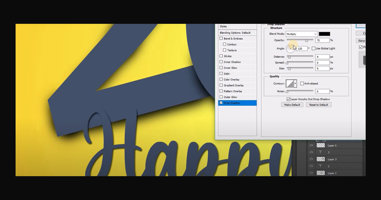Click the Distance value field
Image resolution: width=381 pixels, height=200 pixels.
point(322,57)
